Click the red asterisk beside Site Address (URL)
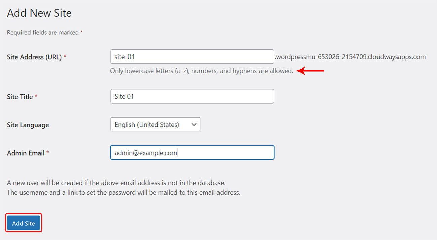437x240 pixels. [65, 57]
